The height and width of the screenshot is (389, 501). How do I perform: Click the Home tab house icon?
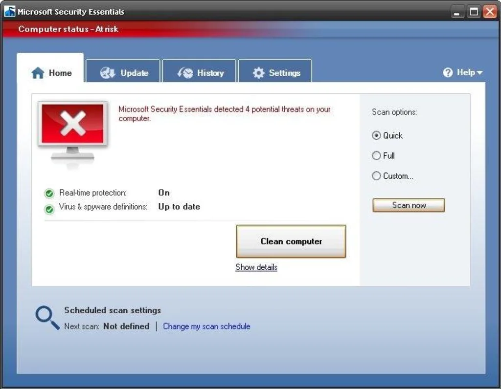tap(38, 73)
